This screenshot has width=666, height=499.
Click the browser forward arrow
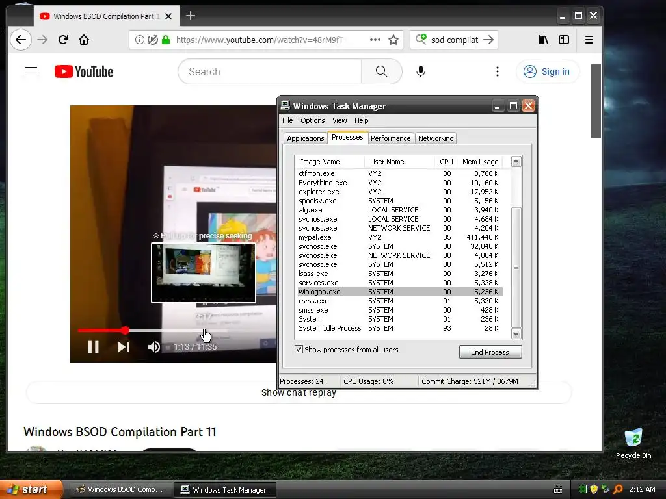[42, 40]
